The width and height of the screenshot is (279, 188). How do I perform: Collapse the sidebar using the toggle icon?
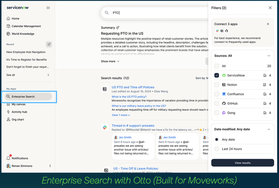(x=48, y=8)
